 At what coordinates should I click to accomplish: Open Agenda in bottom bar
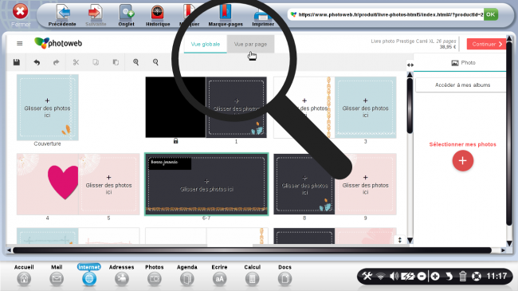tap(187, 274)
